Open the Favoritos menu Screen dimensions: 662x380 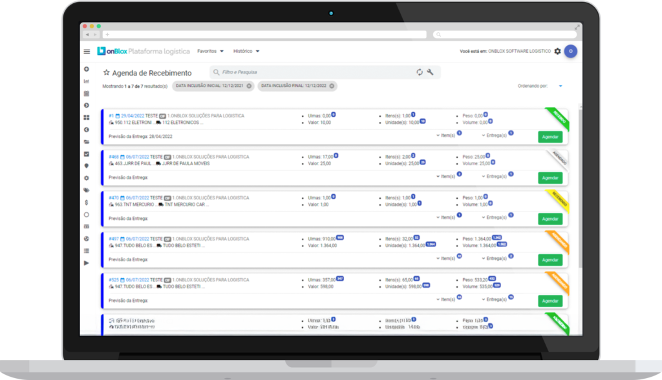tap(210, 51)
